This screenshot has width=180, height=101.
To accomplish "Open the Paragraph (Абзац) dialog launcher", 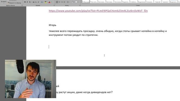I will tap(80, 5).
